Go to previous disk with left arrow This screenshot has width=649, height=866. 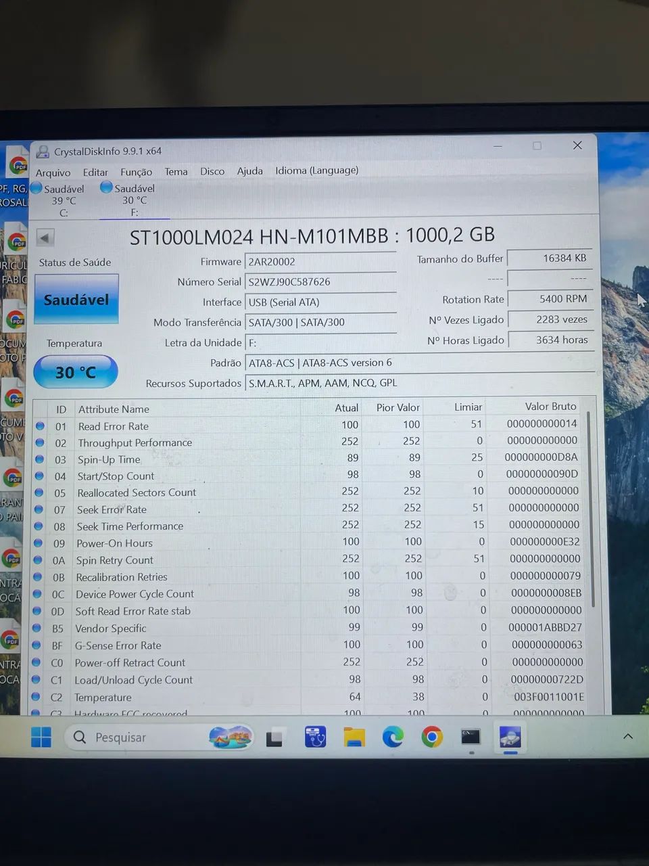click(45, 237)
